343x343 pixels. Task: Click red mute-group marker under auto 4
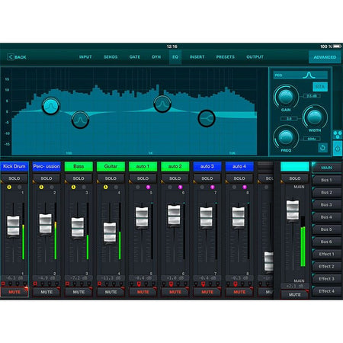click(236, 284)
